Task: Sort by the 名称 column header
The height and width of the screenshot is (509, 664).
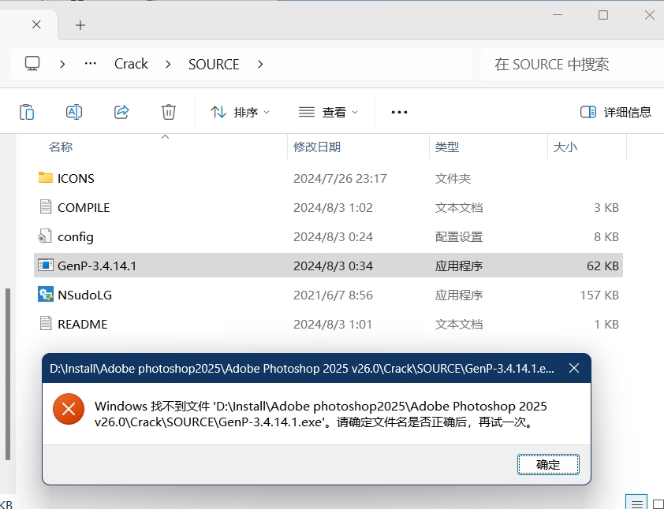Action: pyautogui.click(x=61, y=147)
